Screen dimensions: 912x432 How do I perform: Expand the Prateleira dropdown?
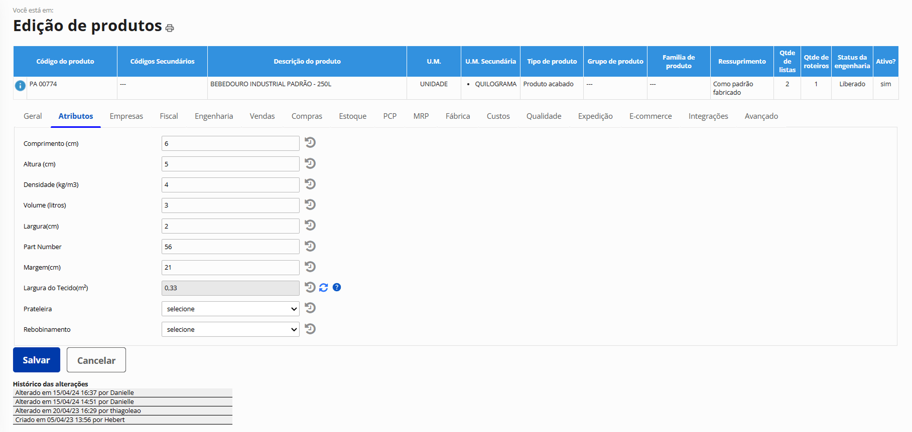pos(230,309)
